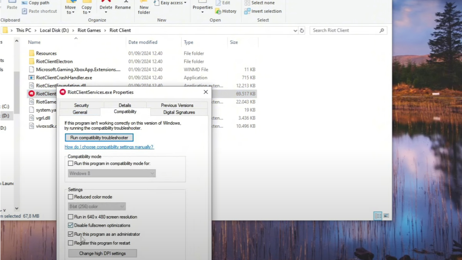The height and width of the screenshot is (260, 462).
Task: Open the General tab in Properties
Action: tap(80, 112)
